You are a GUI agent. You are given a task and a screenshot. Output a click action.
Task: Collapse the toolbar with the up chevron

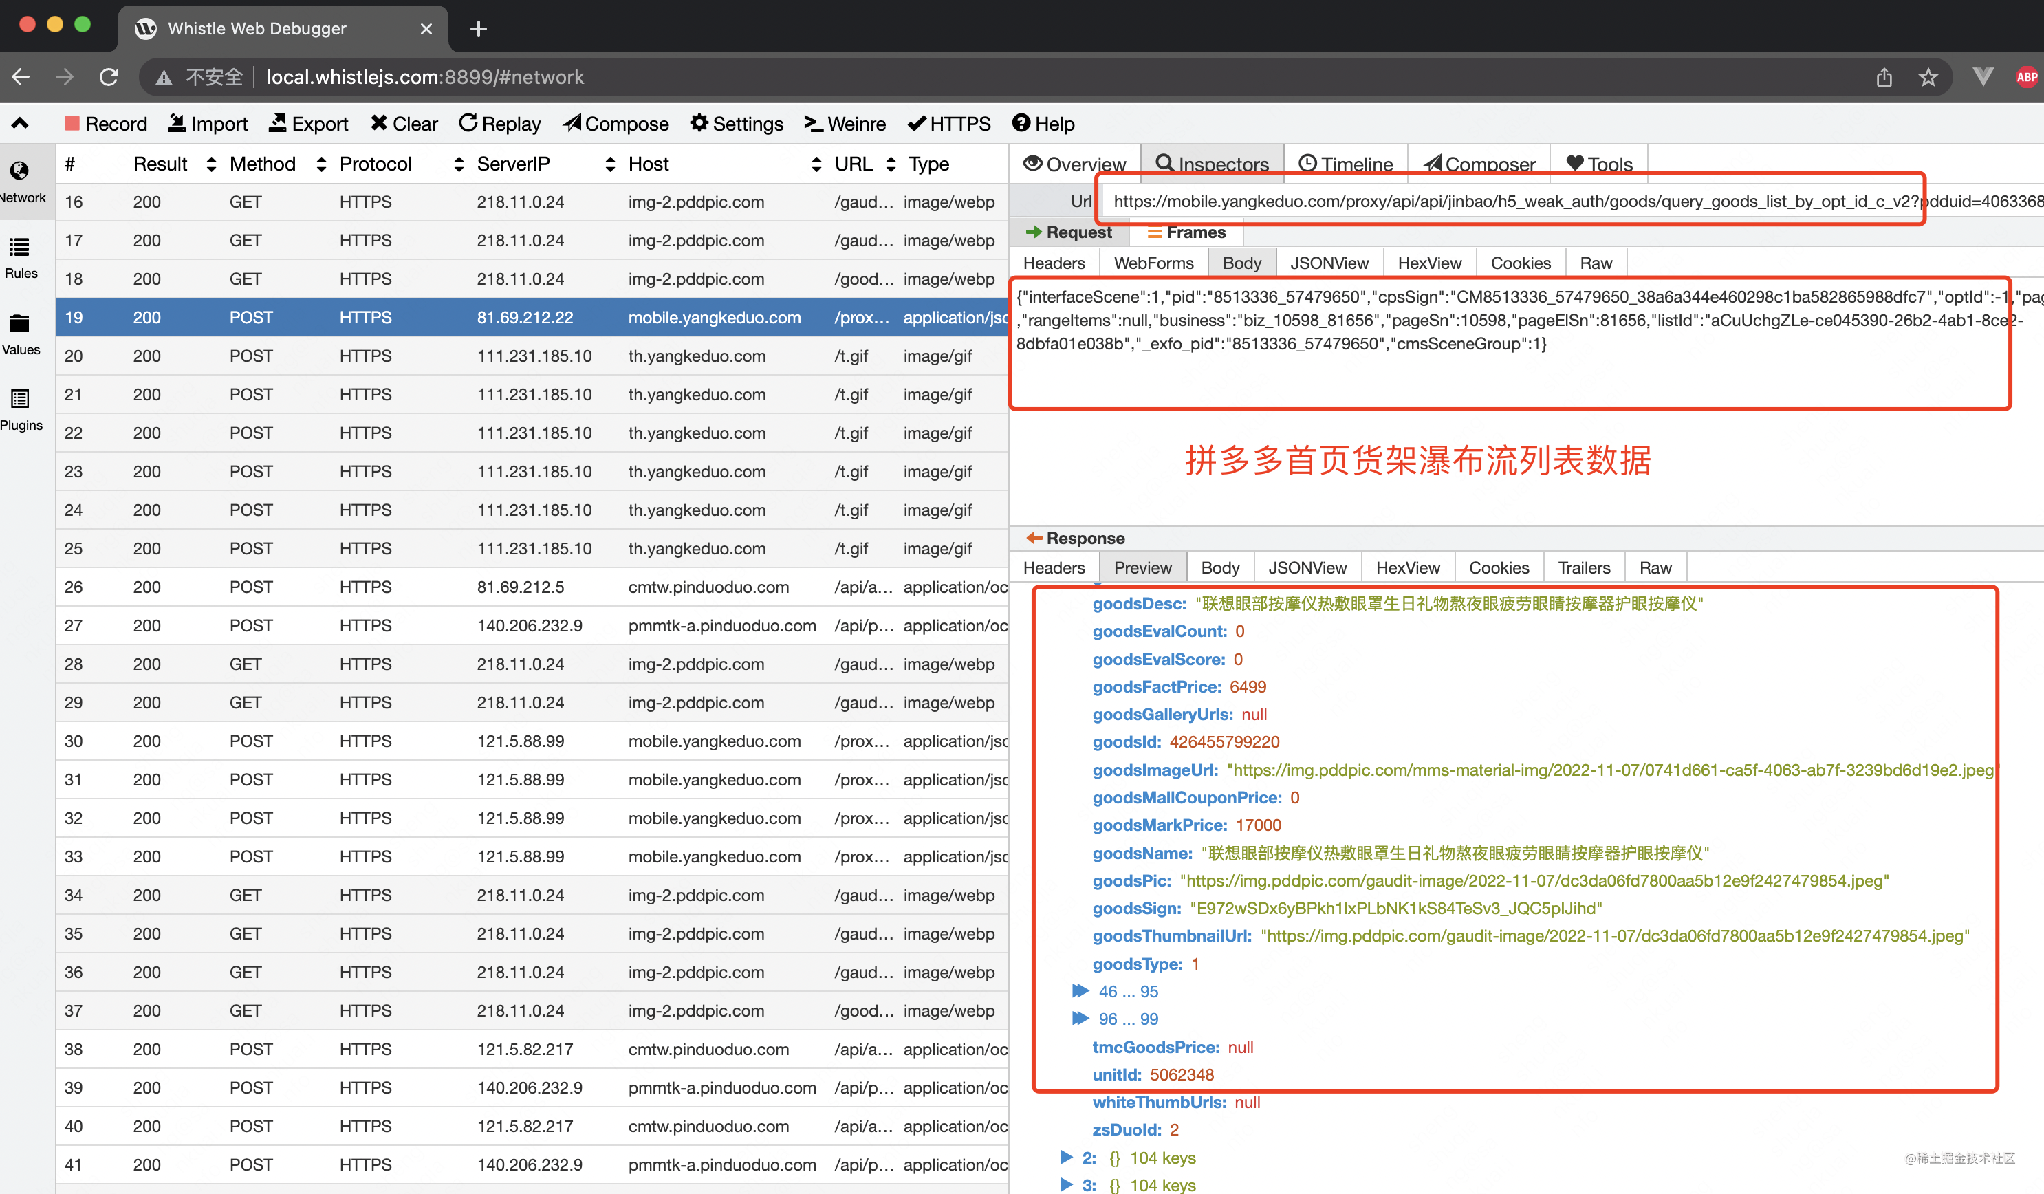coord(20,123)
